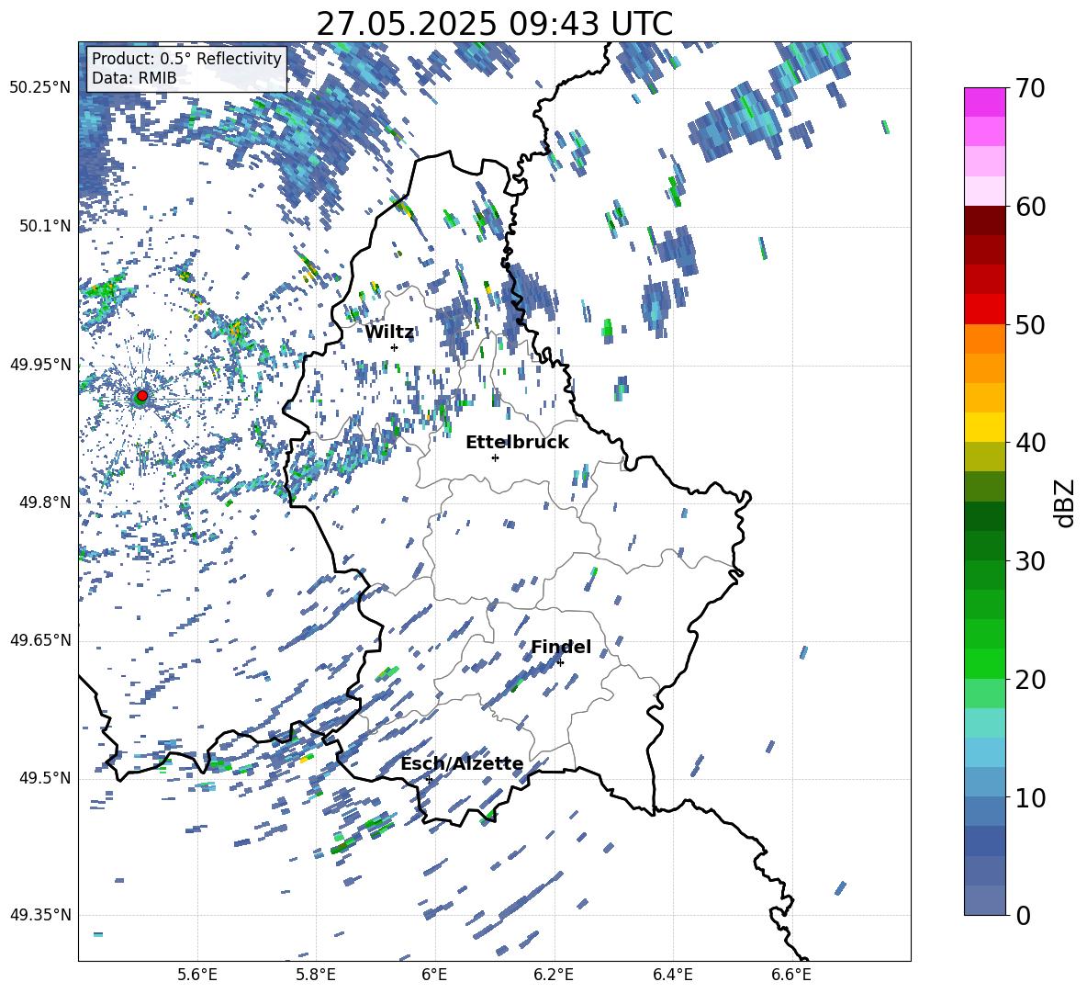Screen dimensions: 1087x993
Task: Click the Findel city label
Action: click(561, 647)
